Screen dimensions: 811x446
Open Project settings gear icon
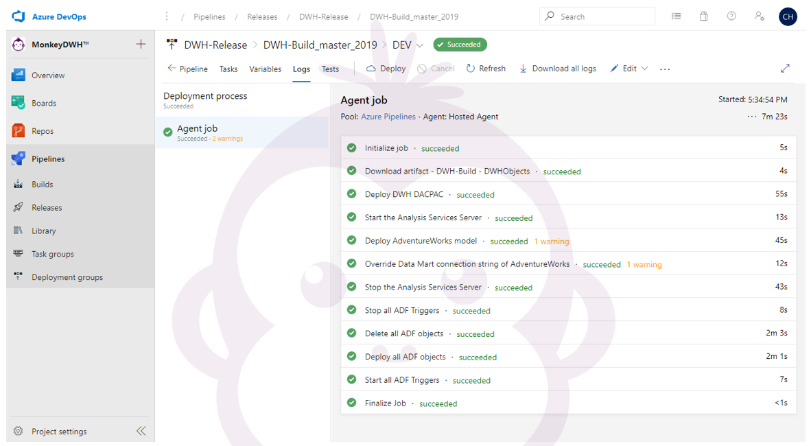[x=18, y=431]
